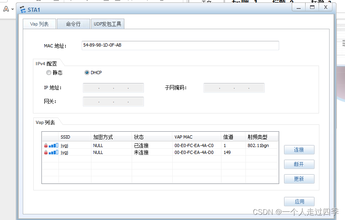Click the 信道 column header
The image size is (345, 220).
point(233,137)
